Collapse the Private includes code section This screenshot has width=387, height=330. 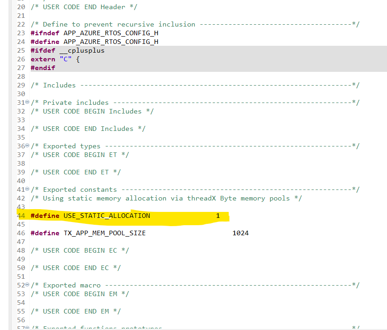[x=26, y=102]
